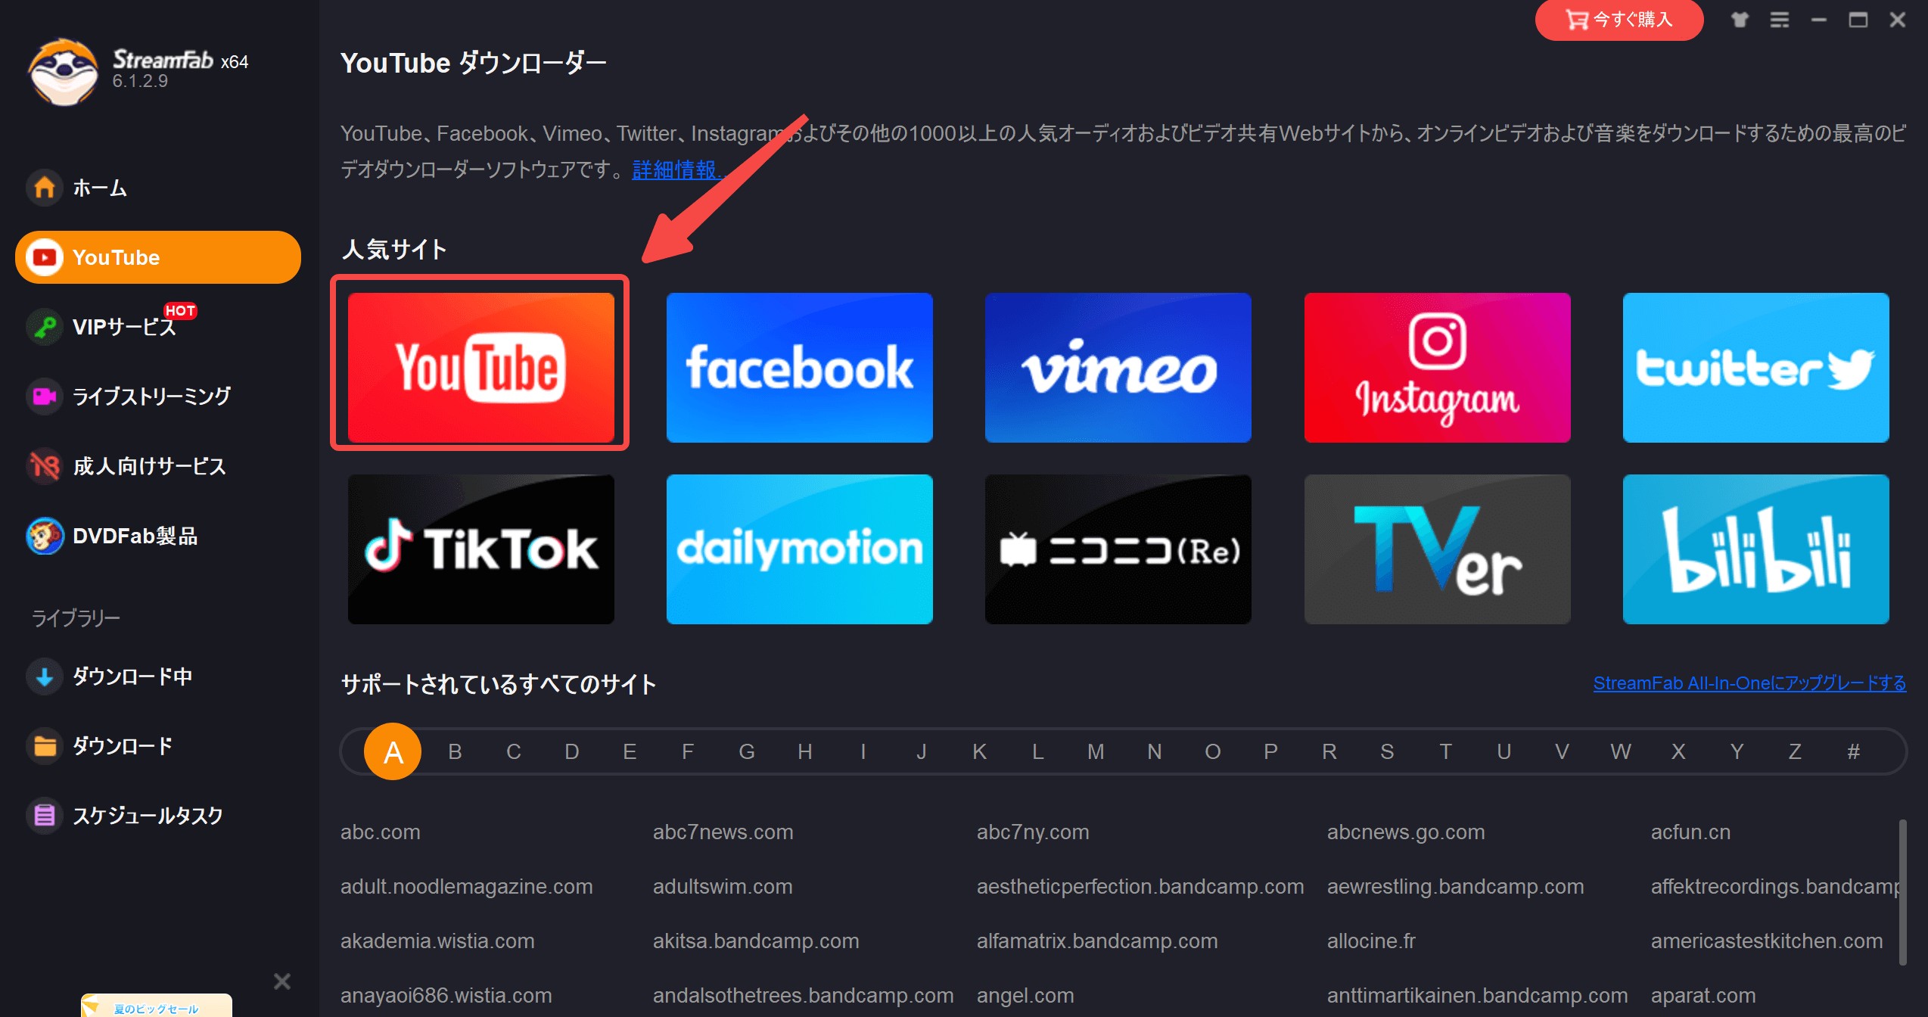The height and width of the screenshot is (1017, 1928).
Task: Open the bilibili site tile
Action: coord(1756,549)
